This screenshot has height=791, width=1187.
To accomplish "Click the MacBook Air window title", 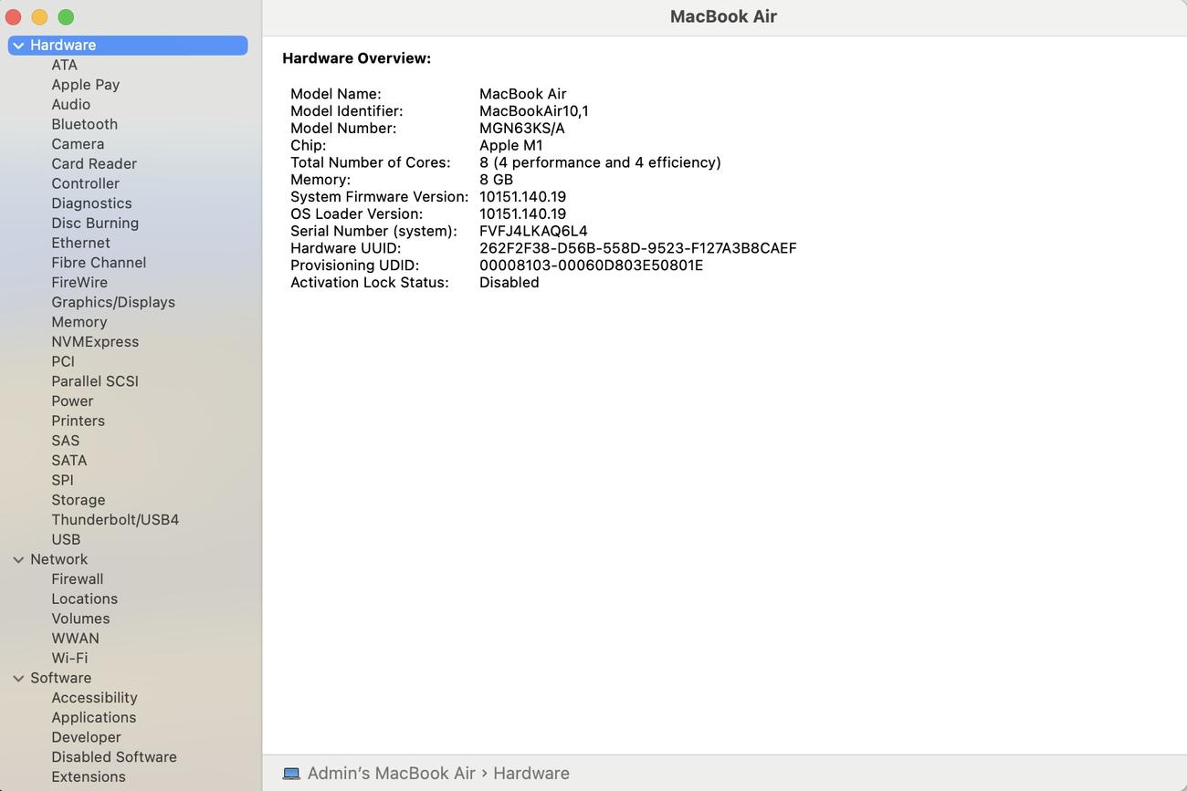I will 723,16.
